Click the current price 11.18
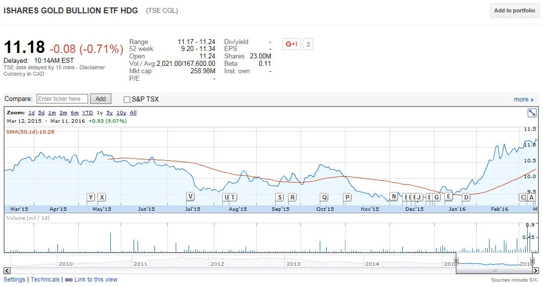This screenshot has width=543, height=287. click(24, 47)
